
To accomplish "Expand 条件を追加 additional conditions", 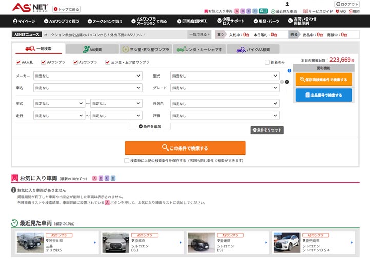I will coord(149,126).
